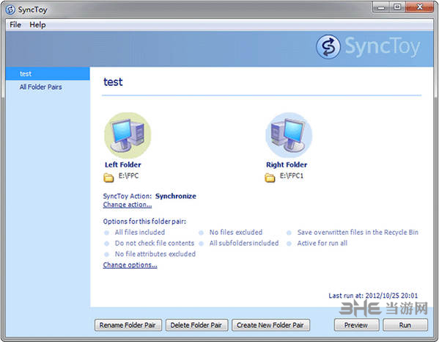Click the SyncToy title bar icon

tap(10, 10)
